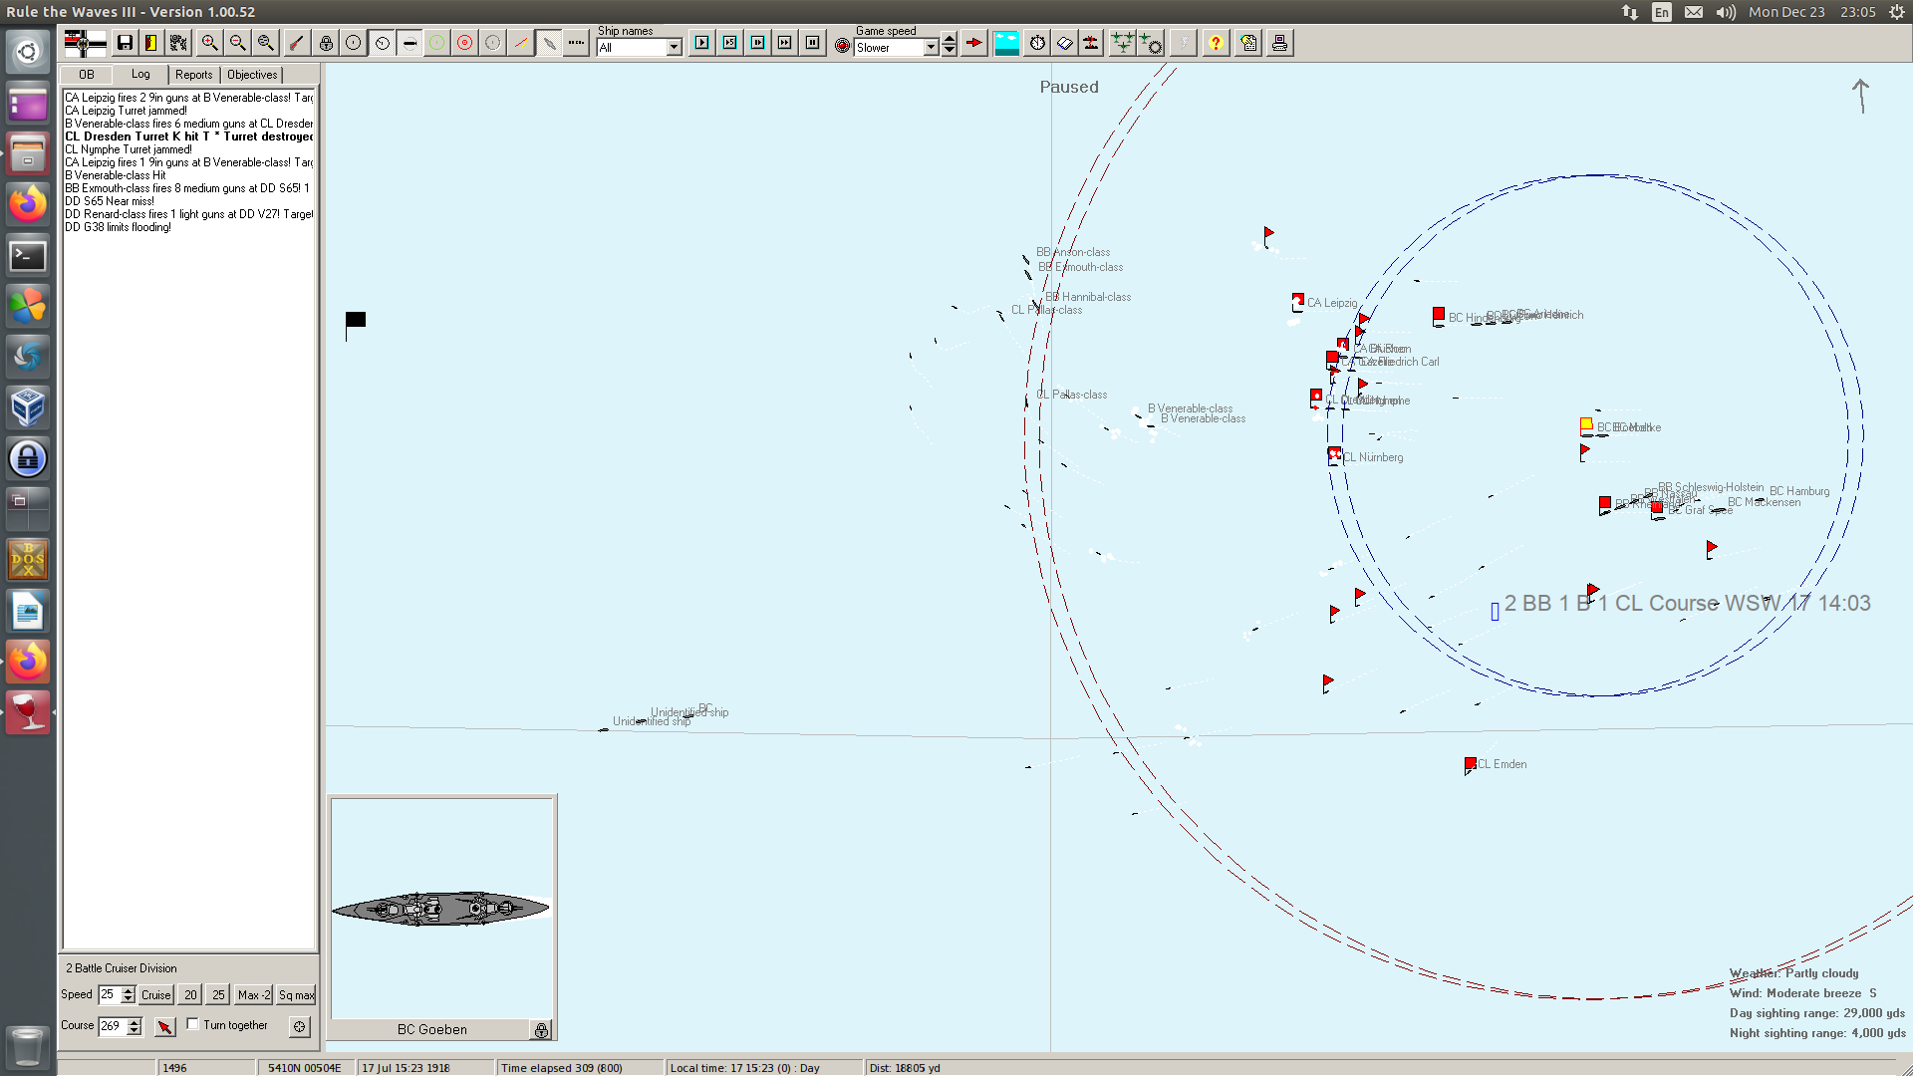Screen dimensions: 1913x1076
Task: Toggle the red target ring display
Action: pos(464,43)
